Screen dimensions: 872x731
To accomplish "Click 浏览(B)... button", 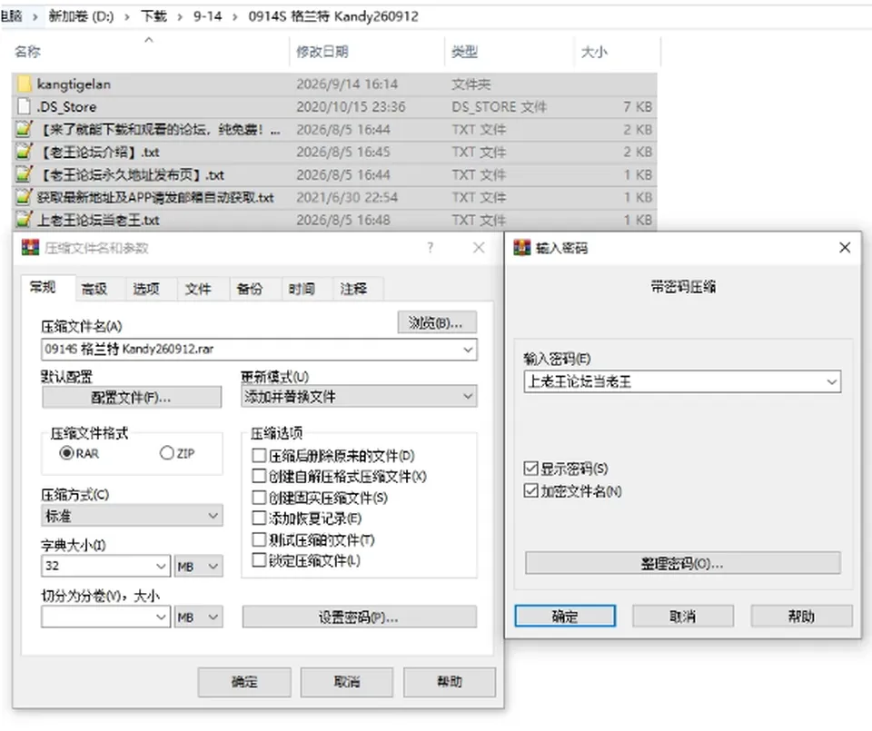I will [437, 322].
